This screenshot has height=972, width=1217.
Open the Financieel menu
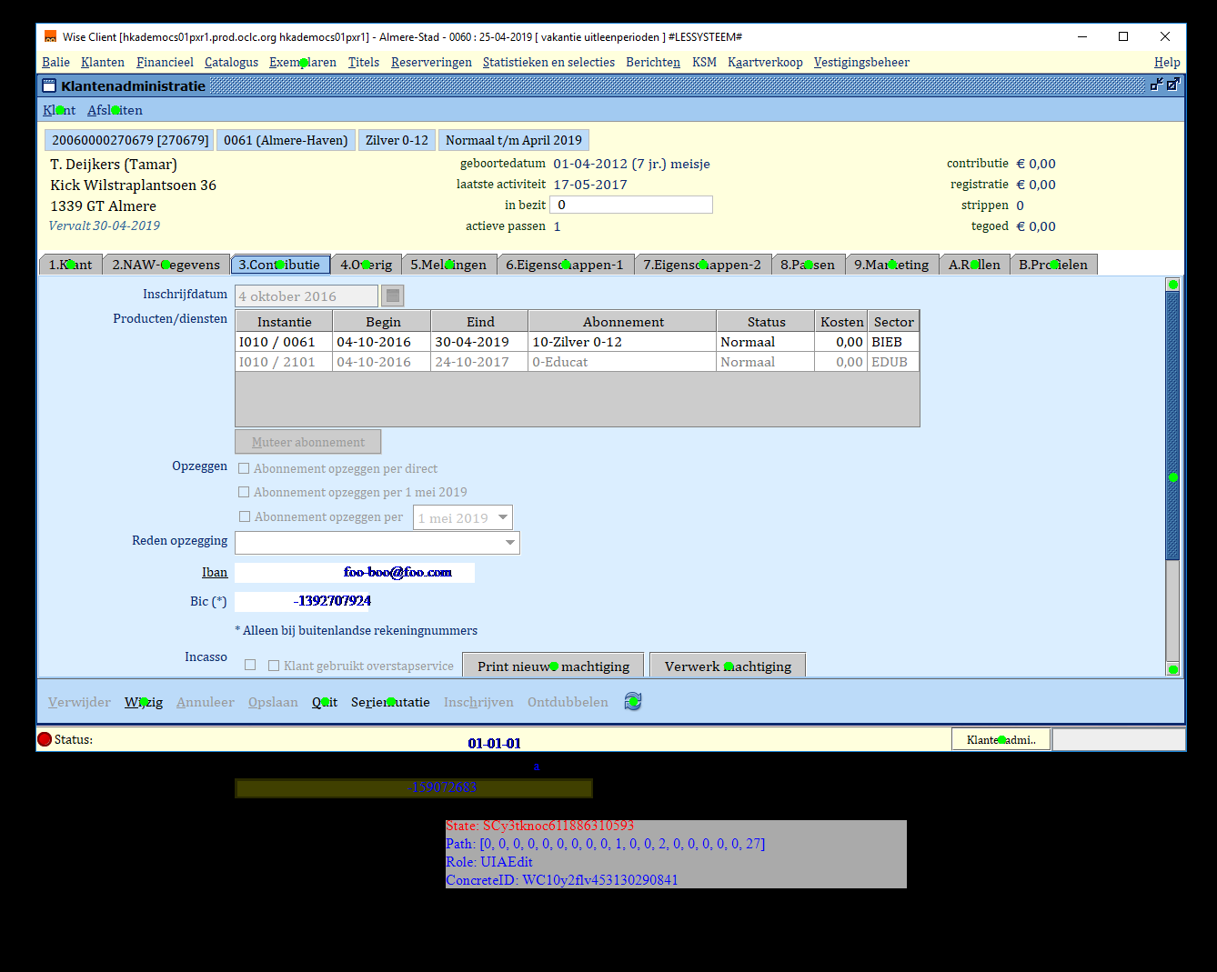pyautogui.click(x=165, y=62)
